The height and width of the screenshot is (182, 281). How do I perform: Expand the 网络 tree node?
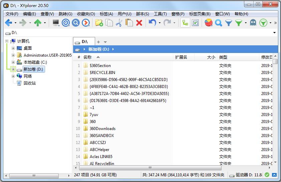13,76
